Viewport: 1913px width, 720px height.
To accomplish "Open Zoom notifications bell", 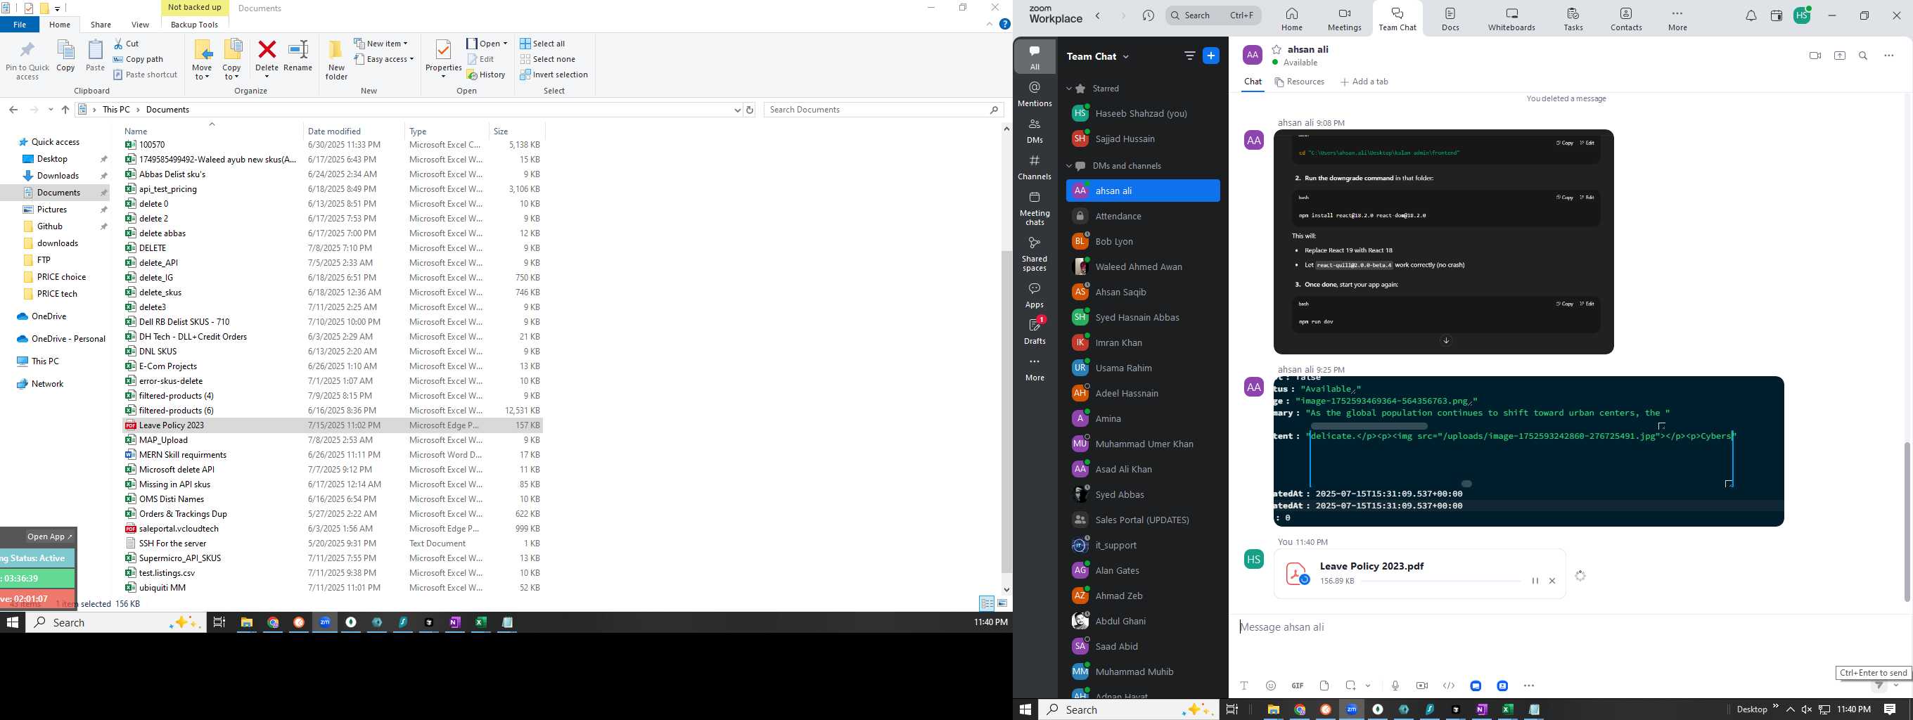I will [x=1751, y=15].
